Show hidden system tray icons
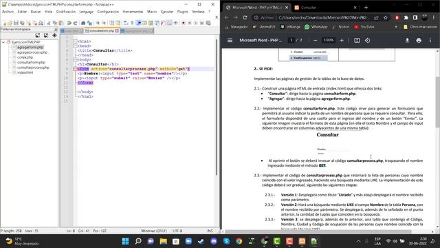The image size is (440, 248). coord(358,241)
